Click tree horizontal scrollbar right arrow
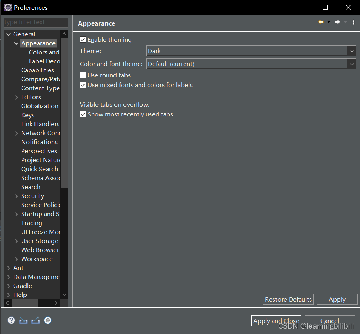 (56, 303)
